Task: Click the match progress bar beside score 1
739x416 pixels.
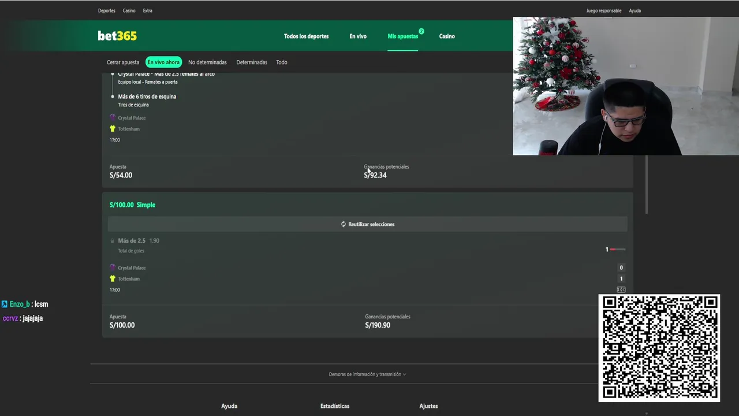Action: [618, 250]
